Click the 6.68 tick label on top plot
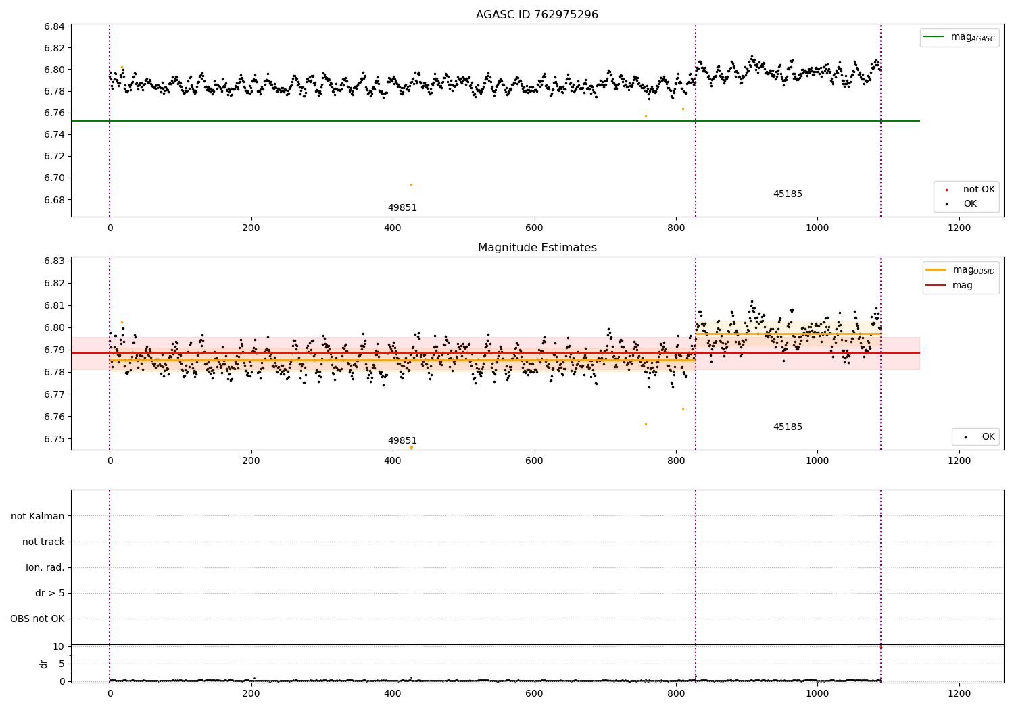Image resolution: width=1014 pixels, height=709 pixels. [x=54, y=200]
